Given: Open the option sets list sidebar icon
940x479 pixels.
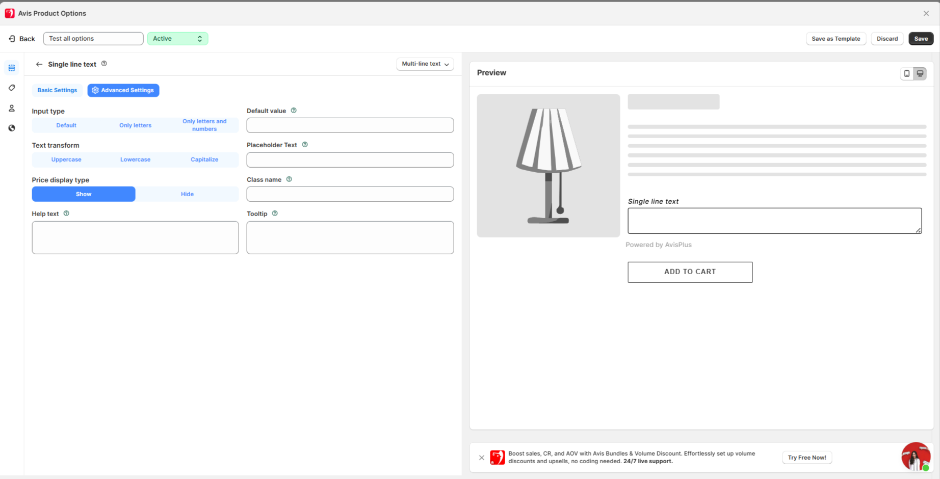Looking at the screenshot, I should [x=12, y=68].
